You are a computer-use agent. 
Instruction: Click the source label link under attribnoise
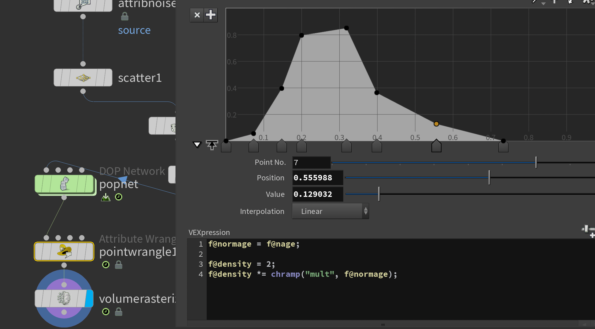coord(134,31)
